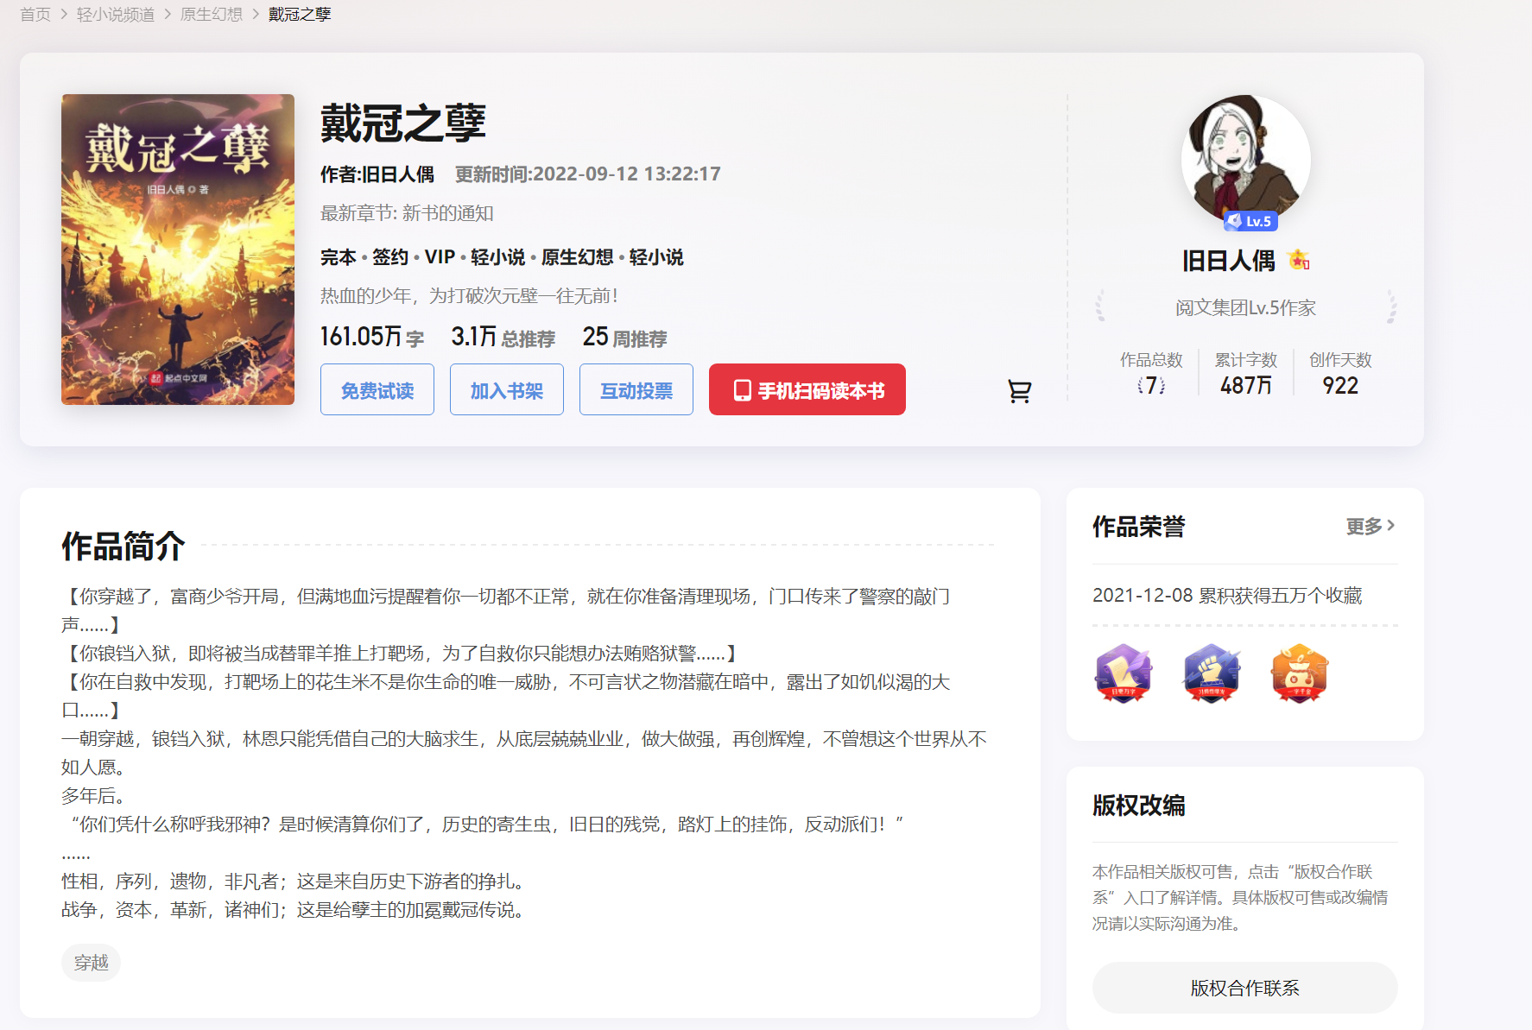Expand 更多 in 作品荣誉 section
Image resolution: width=1532 pixels, height=1030 pixels.
[1371, 526]
